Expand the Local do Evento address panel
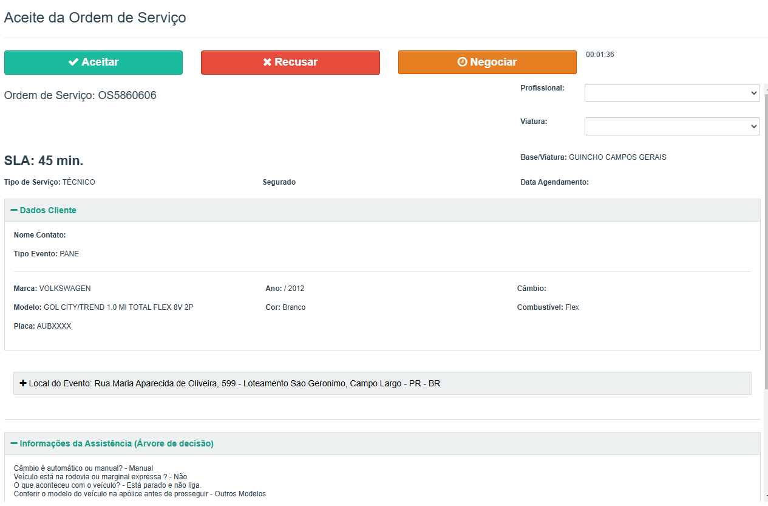Screen dimensions: 768x506 [234, 383]
